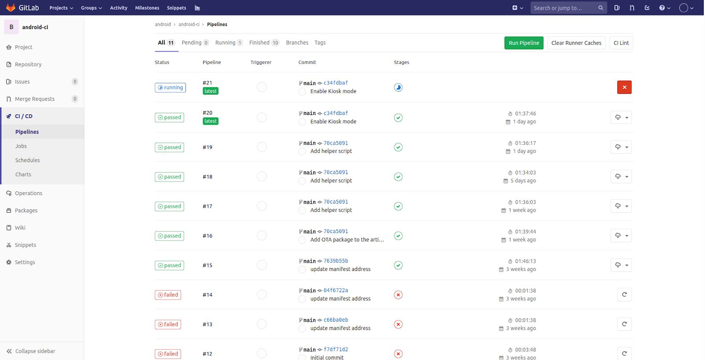The image size is (705, 360).
Task: Switch to the Running tab
Action: click(x=229, y=43)
